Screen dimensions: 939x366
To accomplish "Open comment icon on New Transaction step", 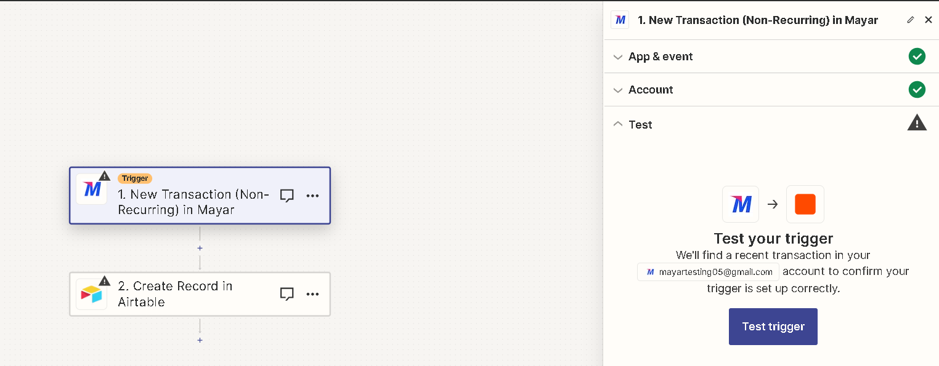I will coord(287,196).
